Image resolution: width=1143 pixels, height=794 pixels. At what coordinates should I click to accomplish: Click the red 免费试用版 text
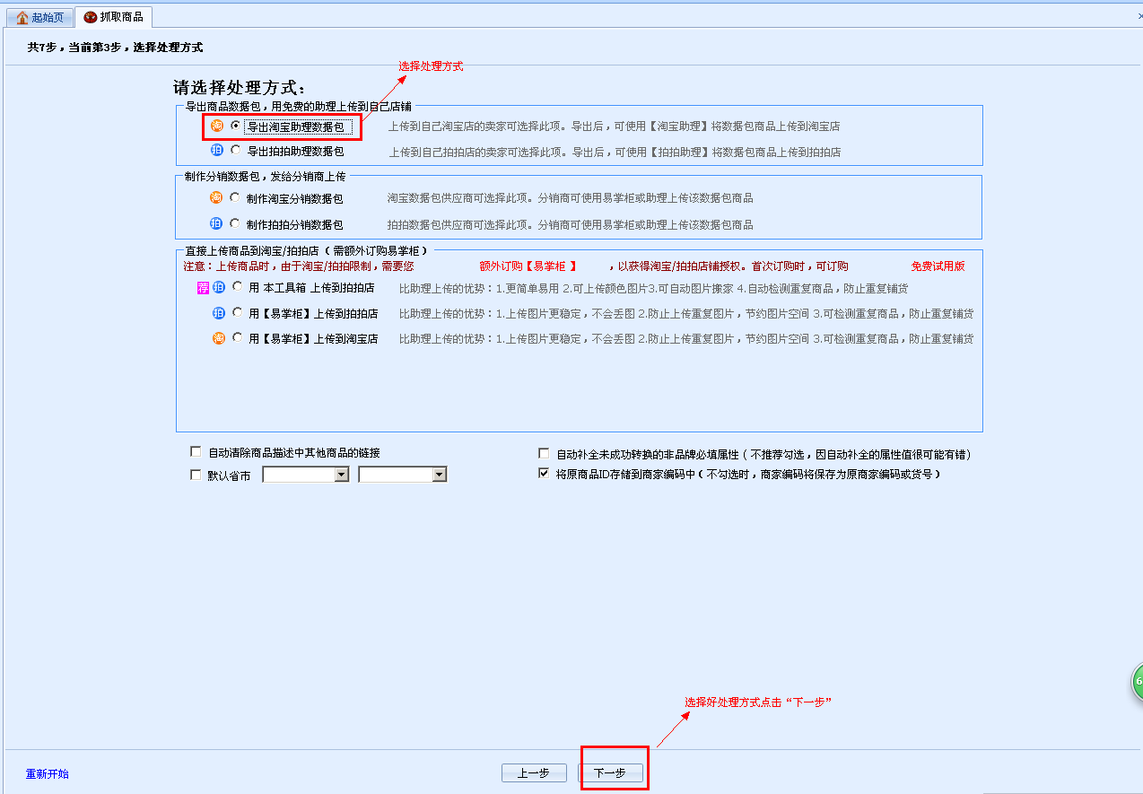(x=938, y=266)
